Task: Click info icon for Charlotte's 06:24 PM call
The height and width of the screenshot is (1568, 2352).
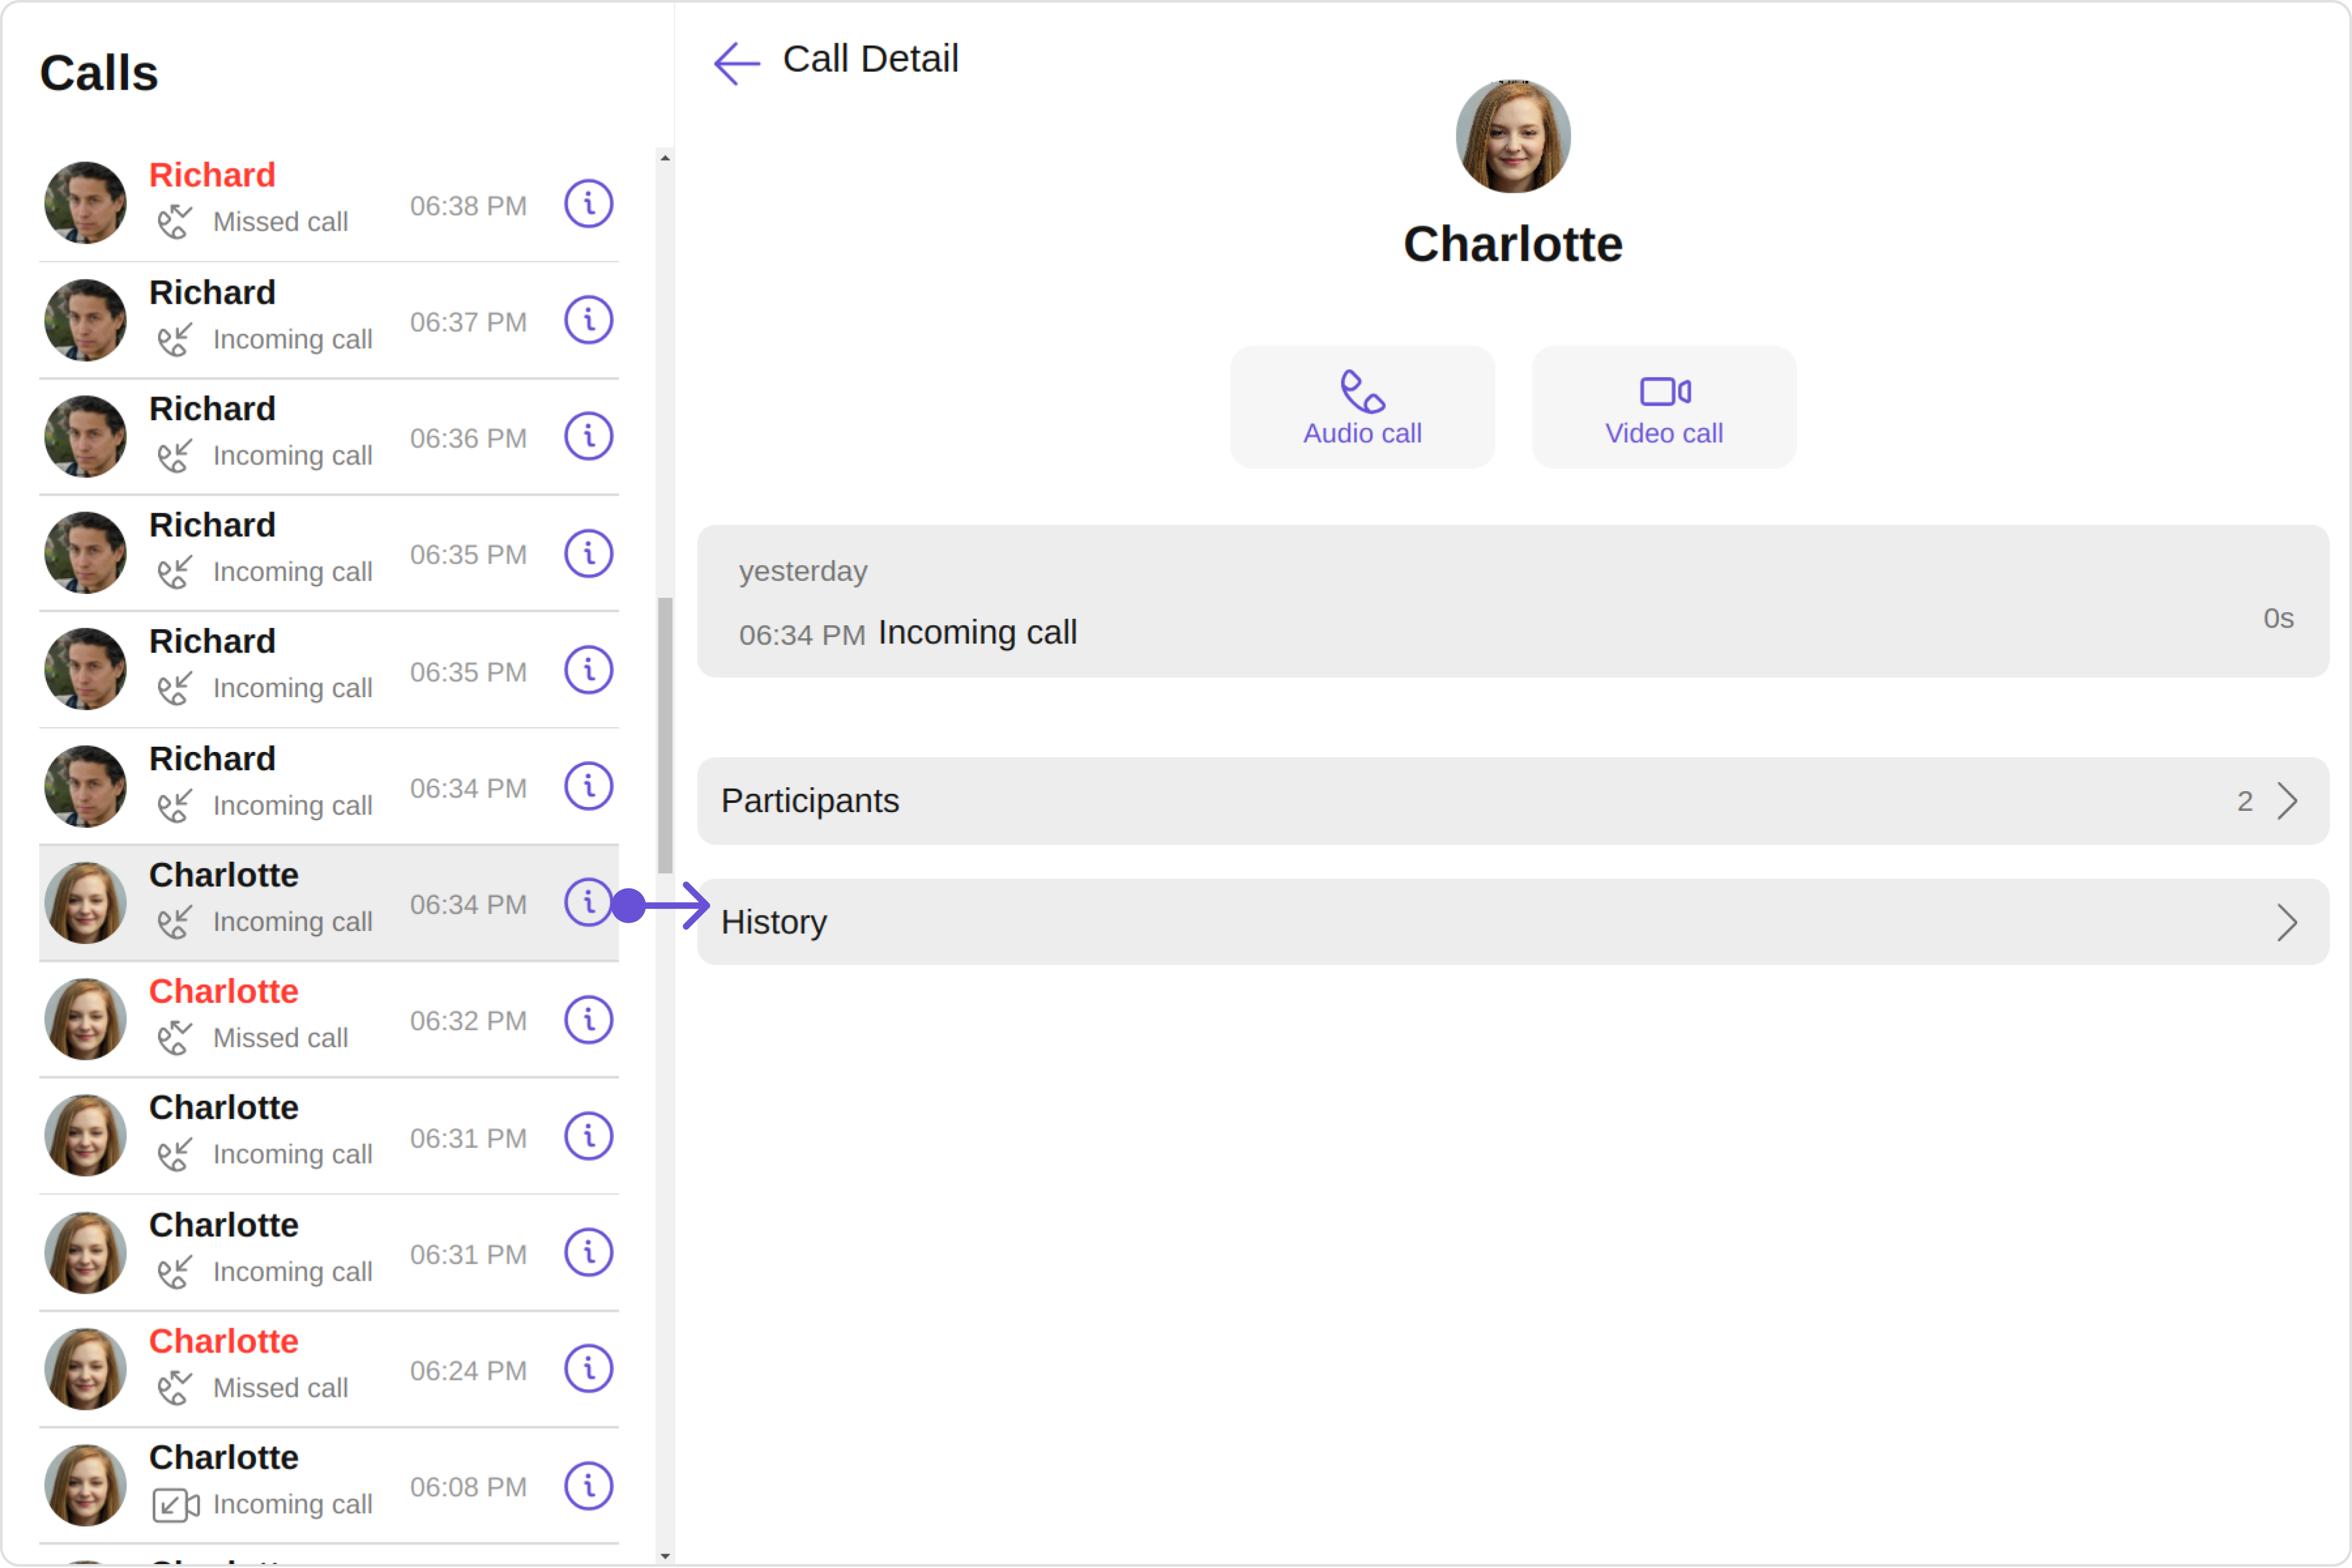Action: point(588,1369)
